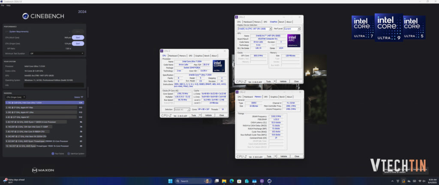Open Tools dropdown arrow in CPU-Z CPU window
The height and width of the screenshot is (185, 439).
[x=200, y=115]
